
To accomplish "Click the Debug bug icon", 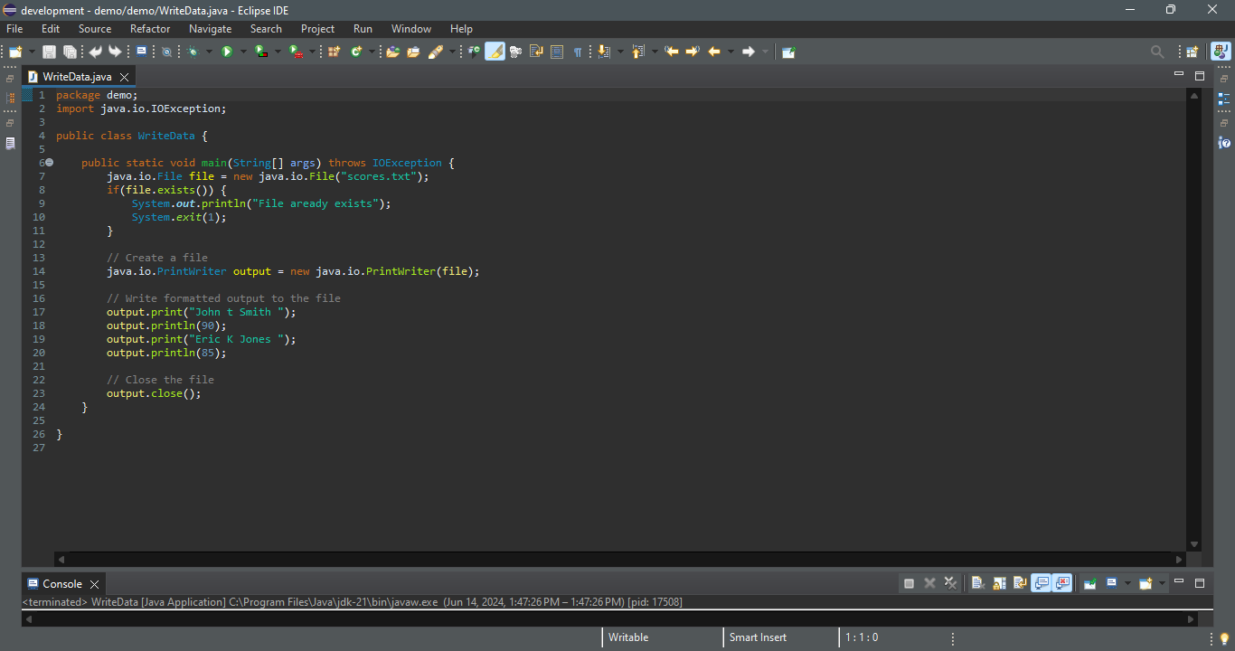I will [193, 52].
